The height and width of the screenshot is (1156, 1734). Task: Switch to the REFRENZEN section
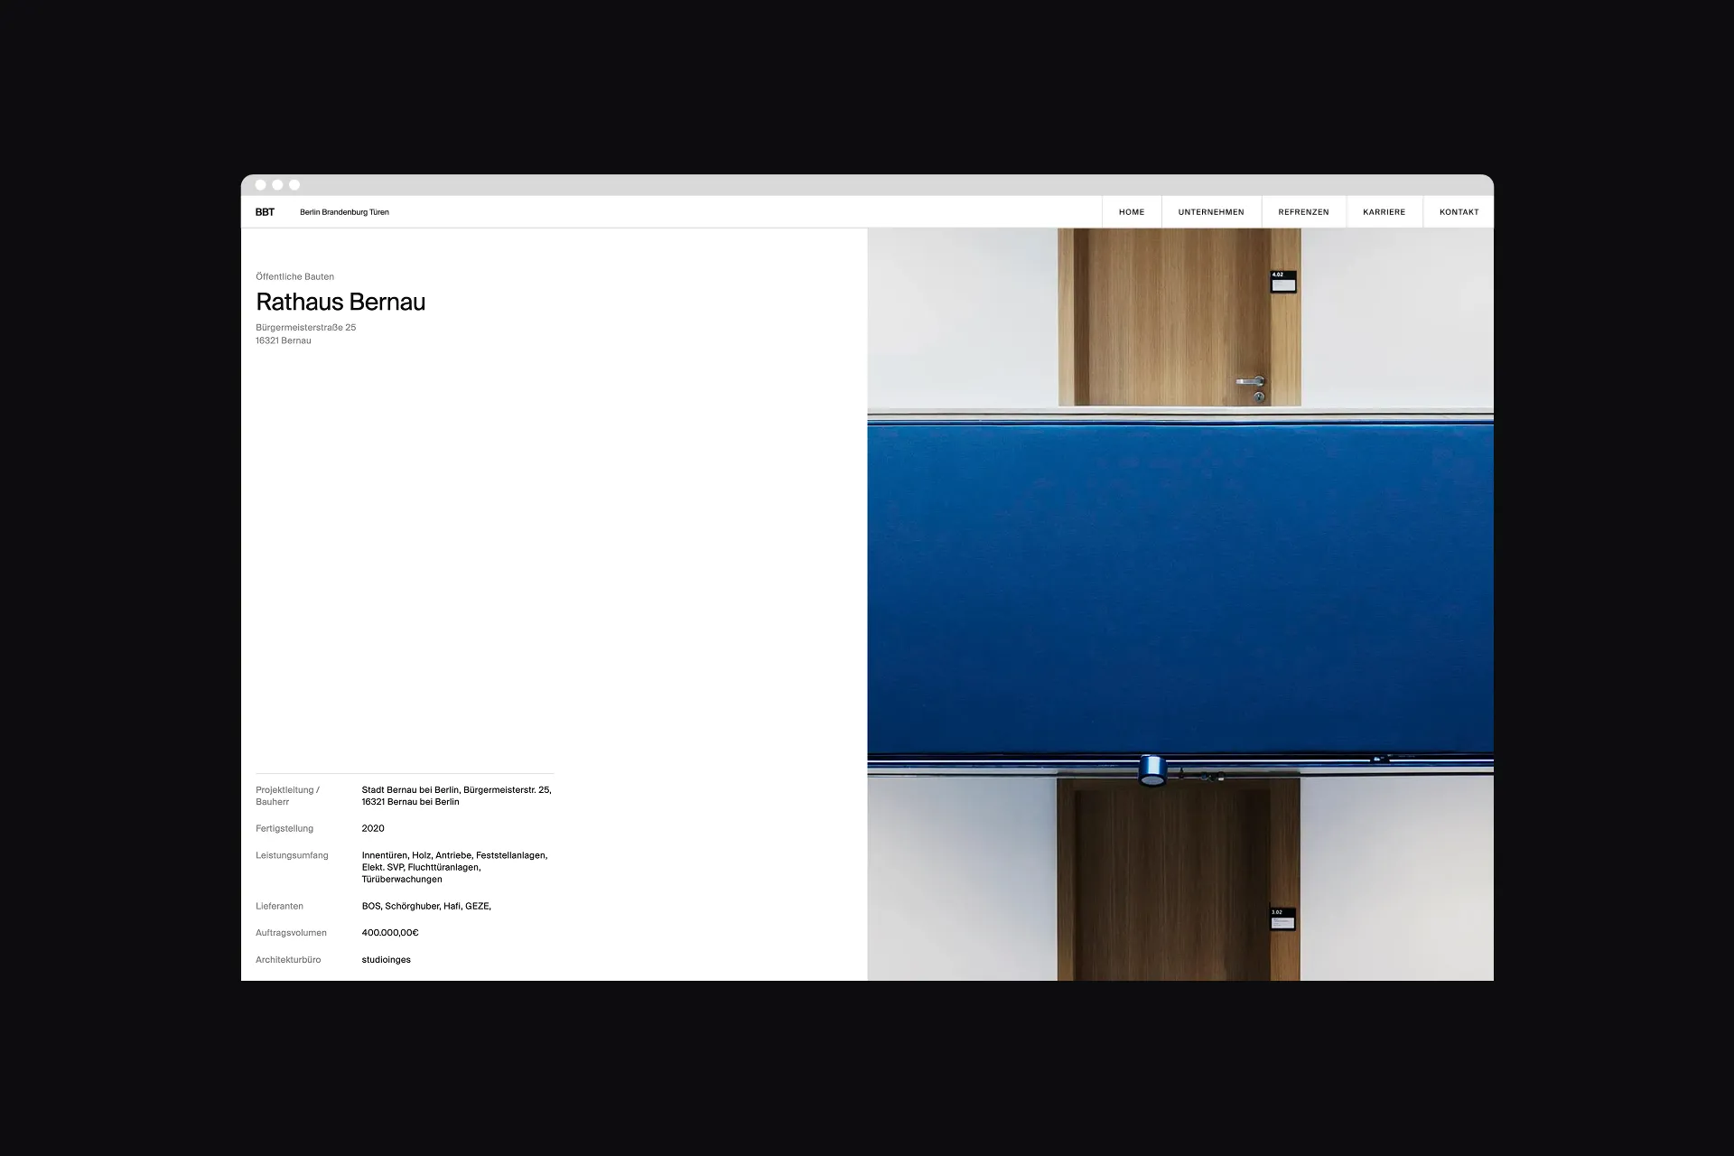coord(1303,211)
